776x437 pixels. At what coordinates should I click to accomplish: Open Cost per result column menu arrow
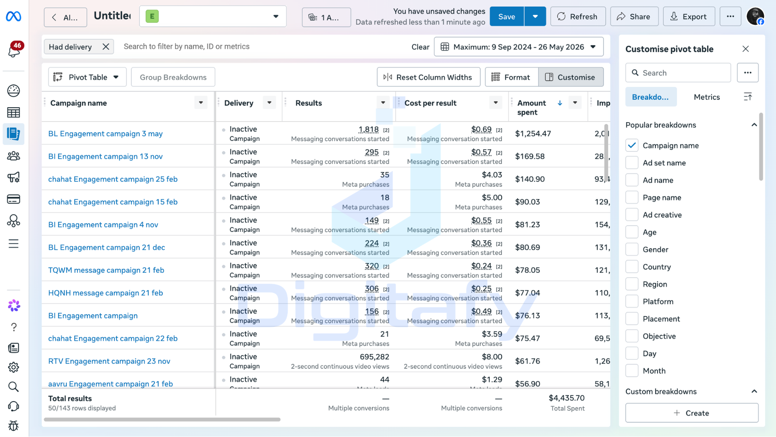point(496,103)
